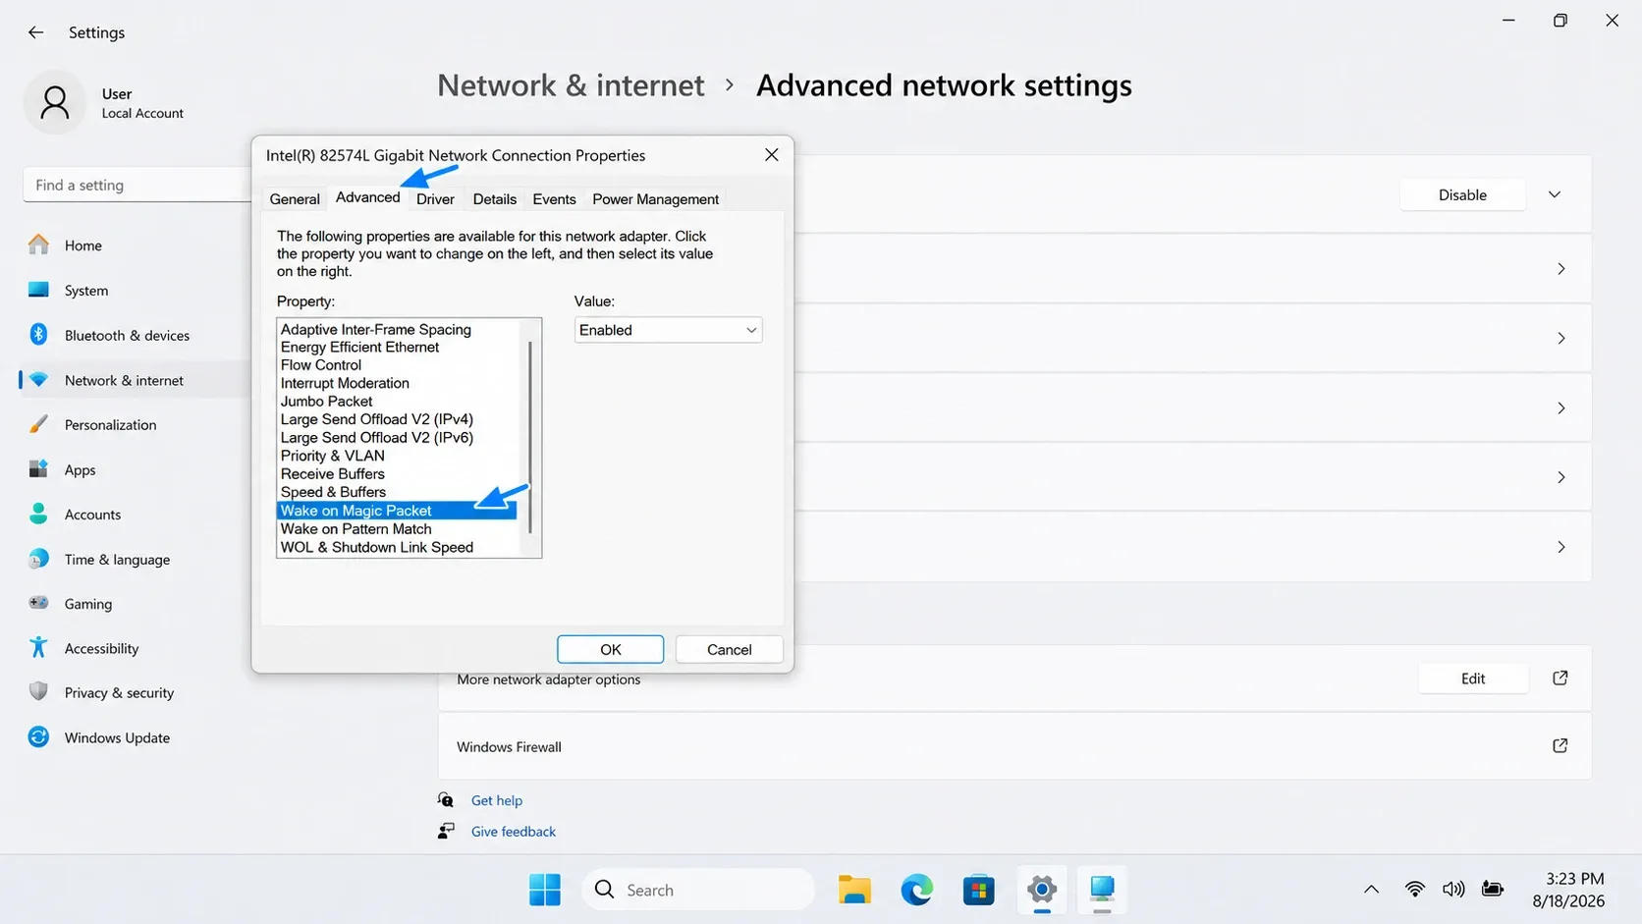Select the System monitor icon
This screenshot has width=1642, height=924.
[38, 290]
